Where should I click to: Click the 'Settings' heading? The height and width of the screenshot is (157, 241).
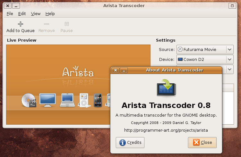[x=166, y=40]
